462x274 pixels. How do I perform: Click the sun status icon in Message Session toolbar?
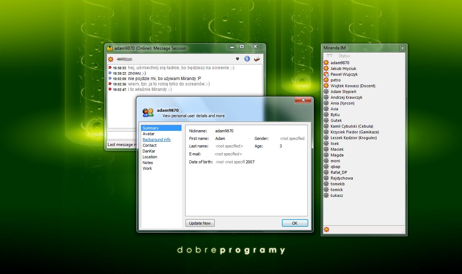tap(110, 59)
